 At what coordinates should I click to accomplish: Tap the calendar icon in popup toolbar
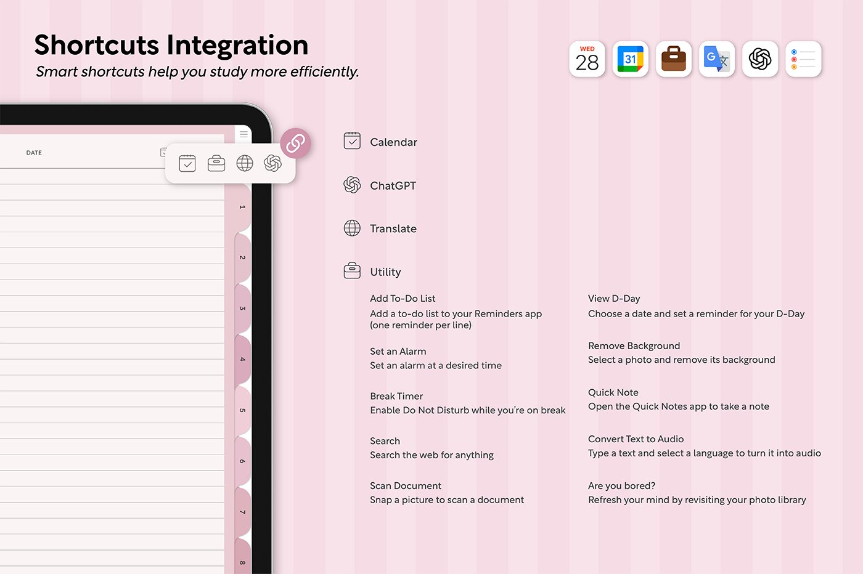[187, 163]
